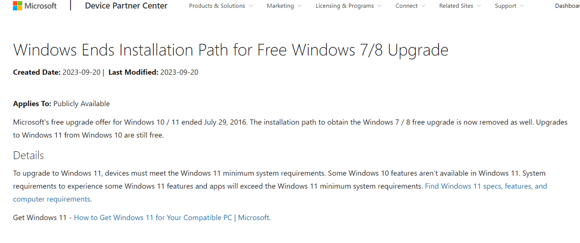Expand the Licensing & Programs chevron arrow

(380, 6)
